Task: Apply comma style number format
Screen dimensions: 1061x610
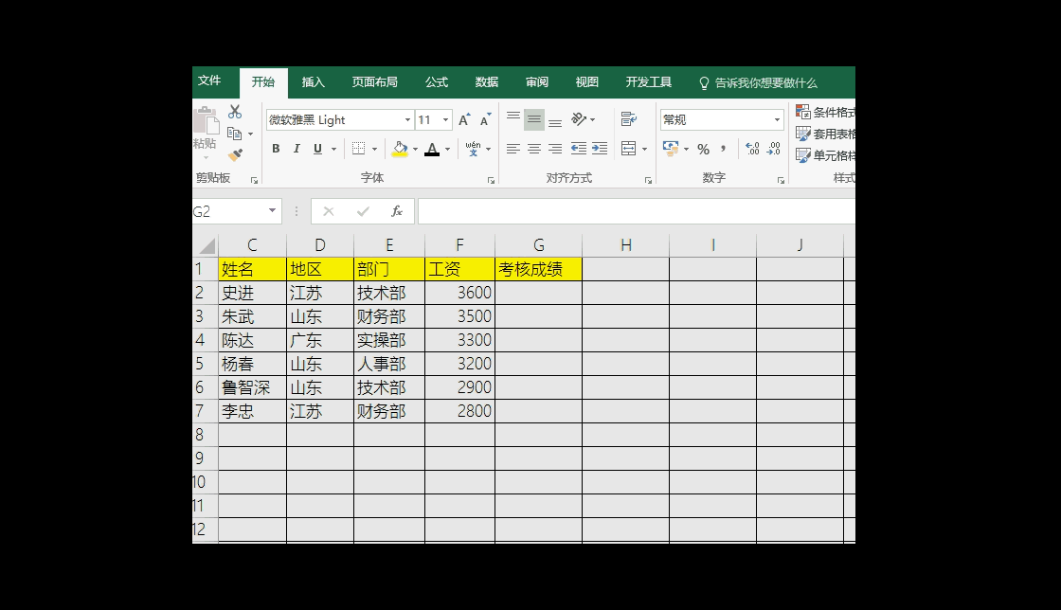Action: [724, 149]
